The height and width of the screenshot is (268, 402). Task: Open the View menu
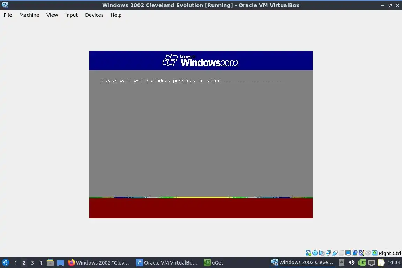pos(52,15)
